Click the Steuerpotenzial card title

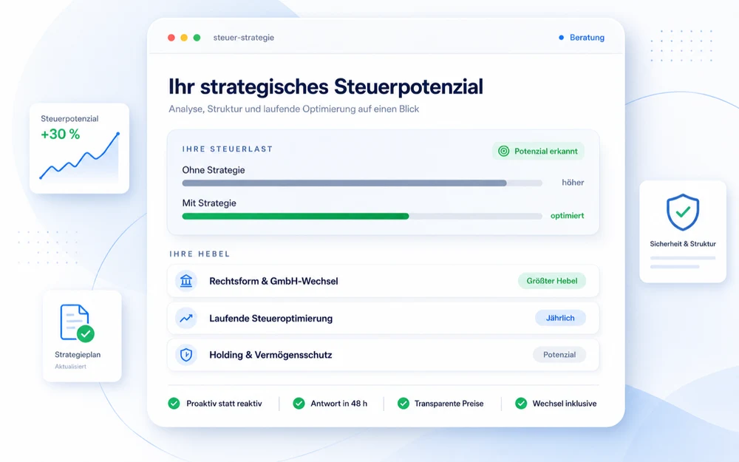point(69,119)
